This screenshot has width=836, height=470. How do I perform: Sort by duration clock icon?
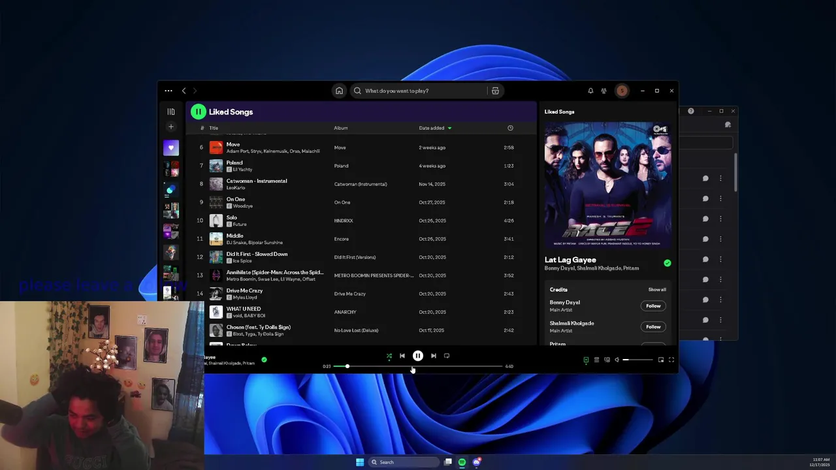pos(510,128)
